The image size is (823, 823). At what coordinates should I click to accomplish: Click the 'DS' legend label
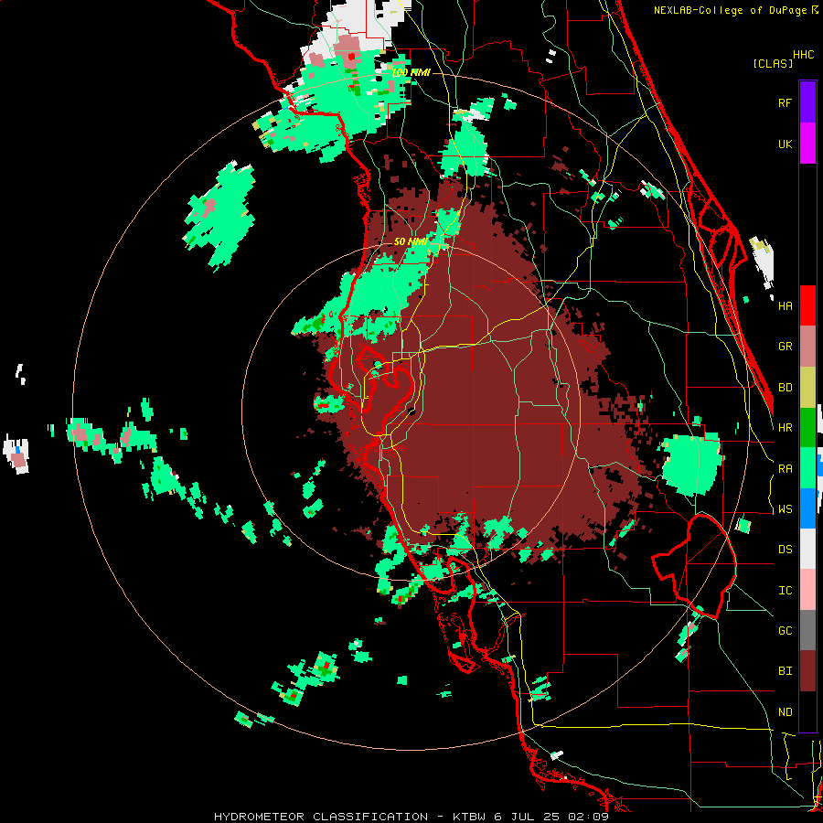(x=785, y=549)
